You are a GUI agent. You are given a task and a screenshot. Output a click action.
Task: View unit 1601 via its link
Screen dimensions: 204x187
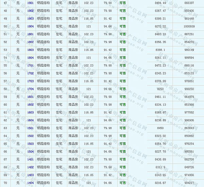pos(31,97)
